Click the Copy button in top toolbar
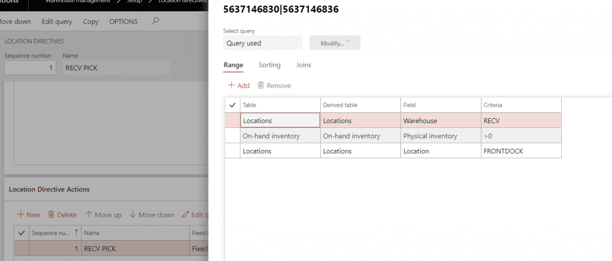This screenshot has height=261, width=612. pyautogui.click(x=91, y=22)
